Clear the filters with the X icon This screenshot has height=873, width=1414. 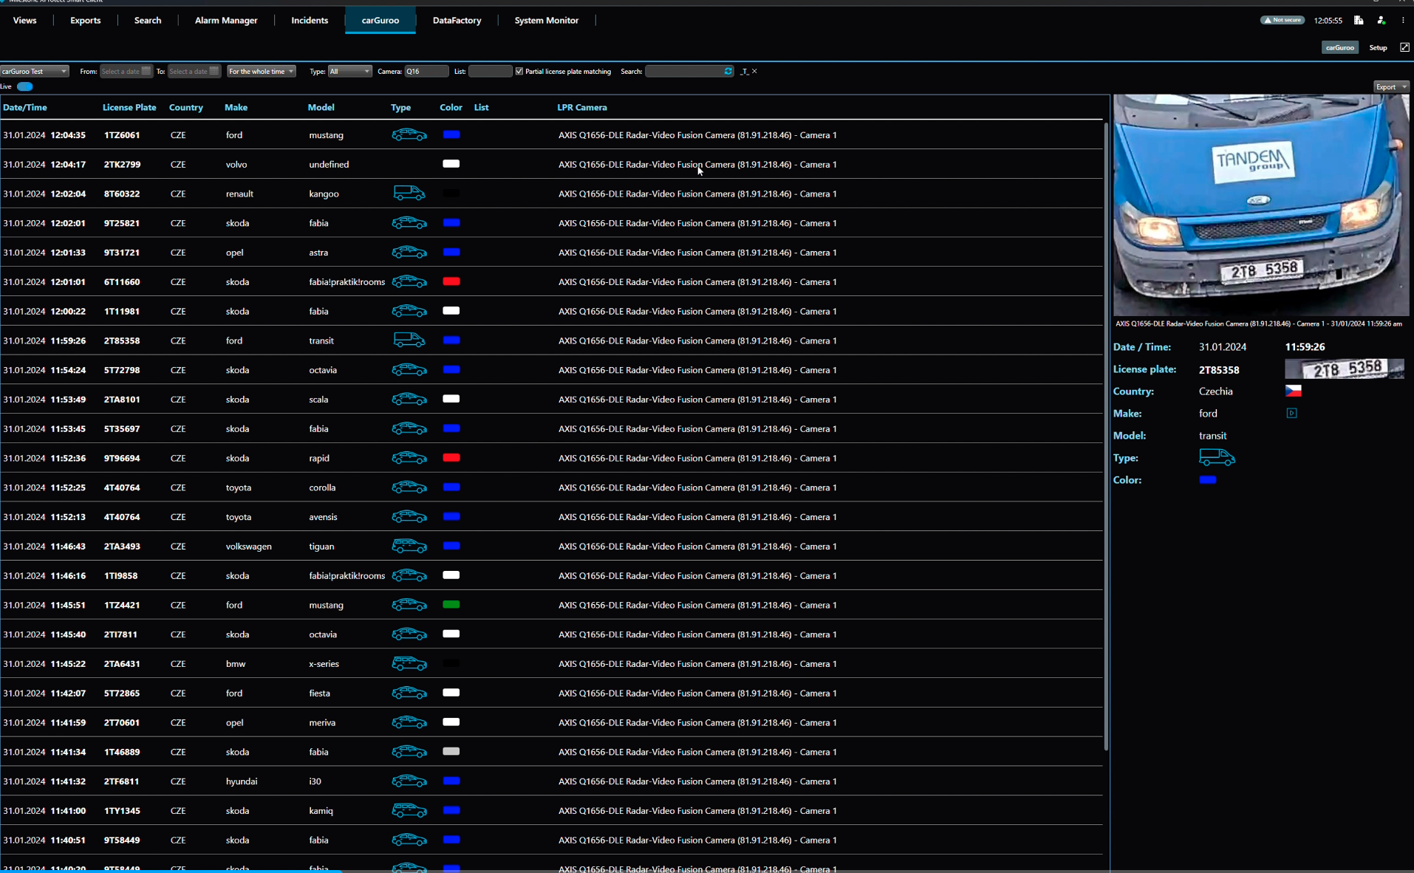click(754, 72)
